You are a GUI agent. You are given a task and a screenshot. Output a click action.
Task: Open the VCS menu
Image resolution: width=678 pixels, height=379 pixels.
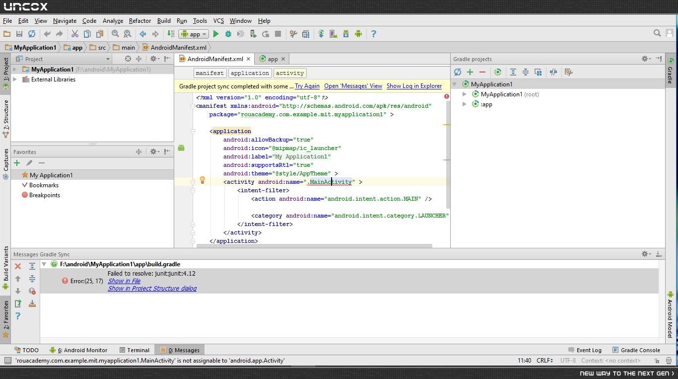coord(218,21)
